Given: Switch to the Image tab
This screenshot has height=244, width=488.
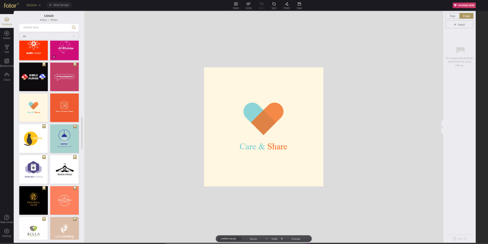Looking at the screenshot, I should click(466, 16).
